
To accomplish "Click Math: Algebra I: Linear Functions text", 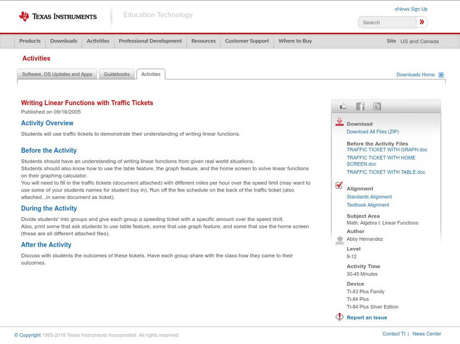I will pyautogui.click(x=382, y=223).
